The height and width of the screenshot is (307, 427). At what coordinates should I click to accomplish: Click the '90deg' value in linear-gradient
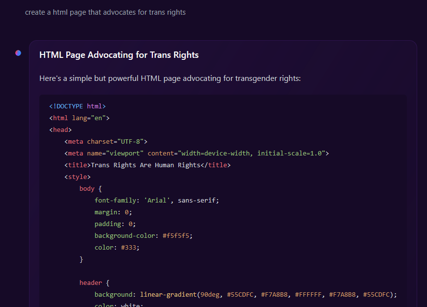pos(210,295)
